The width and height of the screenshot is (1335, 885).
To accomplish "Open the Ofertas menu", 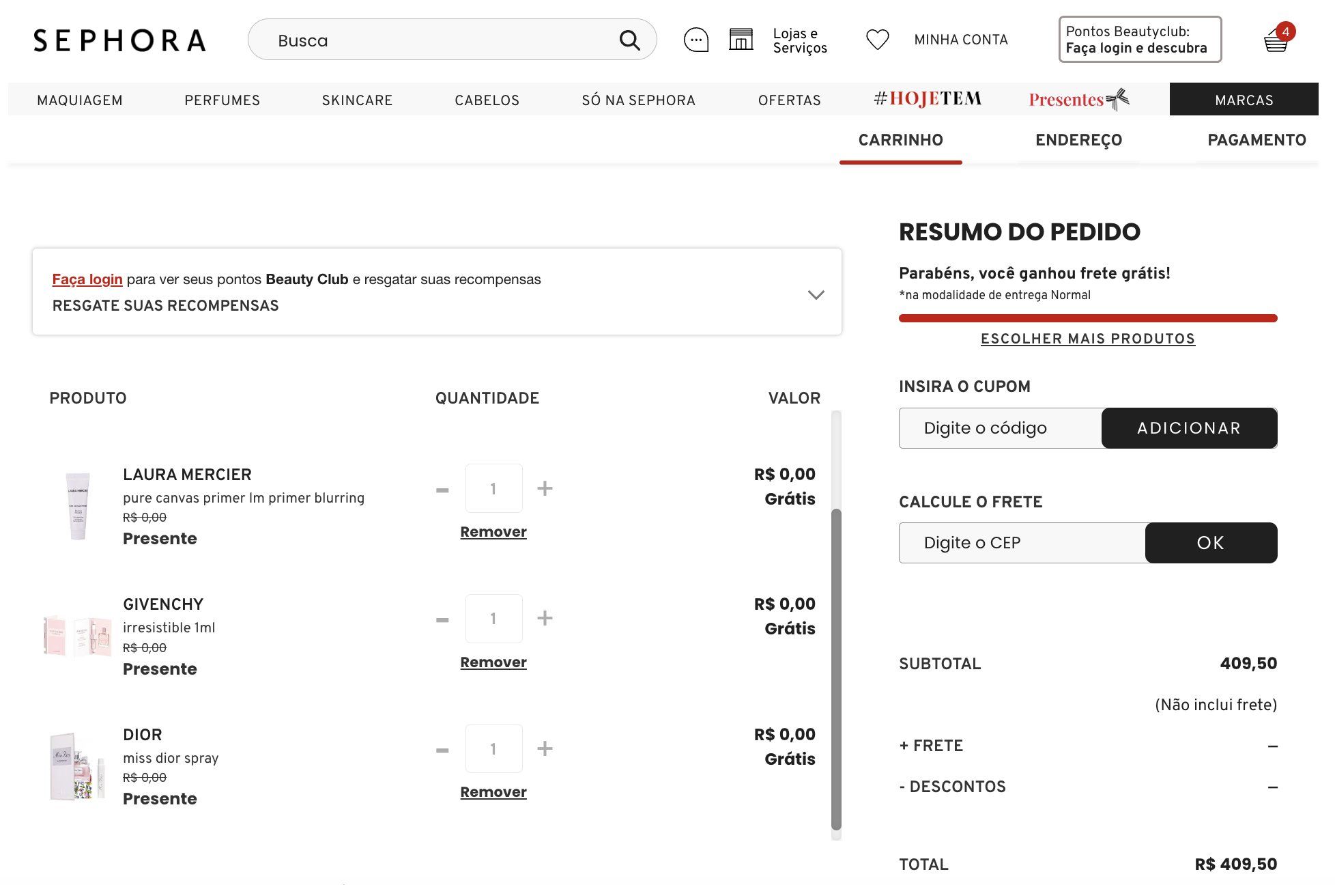I will [790, 100].
